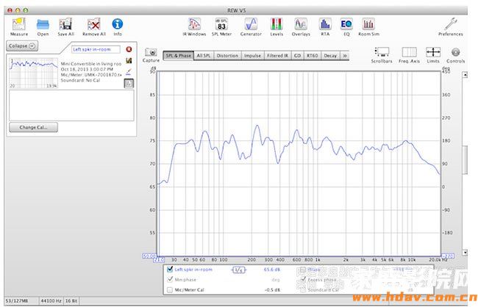Image resolution: width=478 pixels, height=307 pixels.
Task: Enable Mic/Meter Cal trace checkbox
Action: (x=170, y=290)
